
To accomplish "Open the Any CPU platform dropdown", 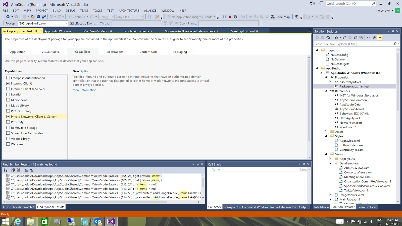I will point(130,17).
